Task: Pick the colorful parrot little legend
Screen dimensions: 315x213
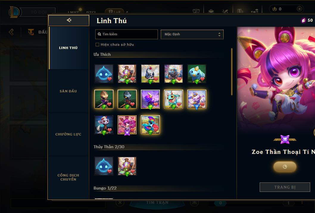Action: (150, 125)
